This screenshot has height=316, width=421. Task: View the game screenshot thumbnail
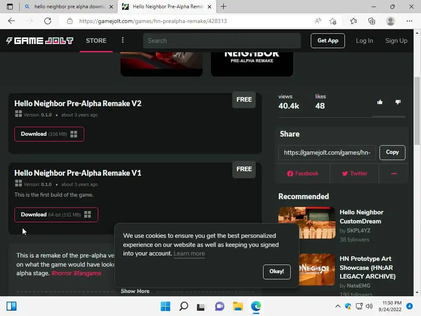pos(161,64)
